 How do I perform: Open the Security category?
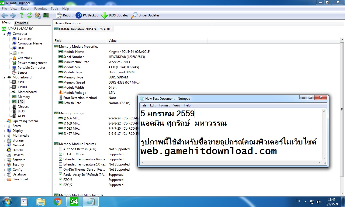pos(18,165)
